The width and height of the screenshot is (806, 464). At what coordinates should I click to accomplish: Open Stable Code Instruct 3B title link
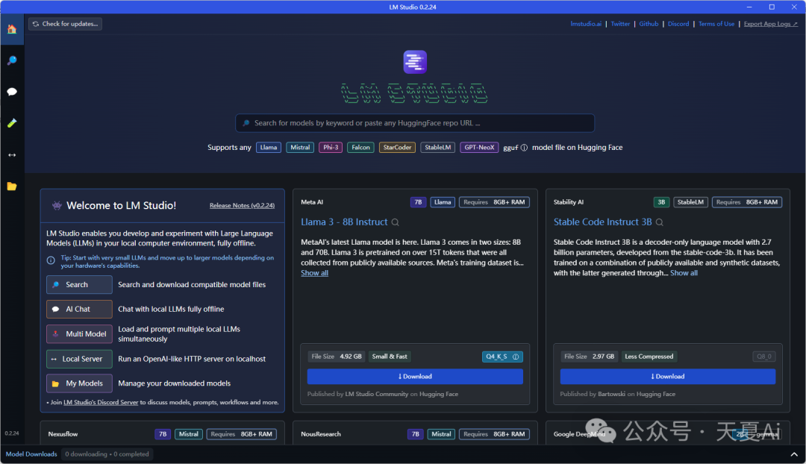pyautogui.click(x=602, y=222)
